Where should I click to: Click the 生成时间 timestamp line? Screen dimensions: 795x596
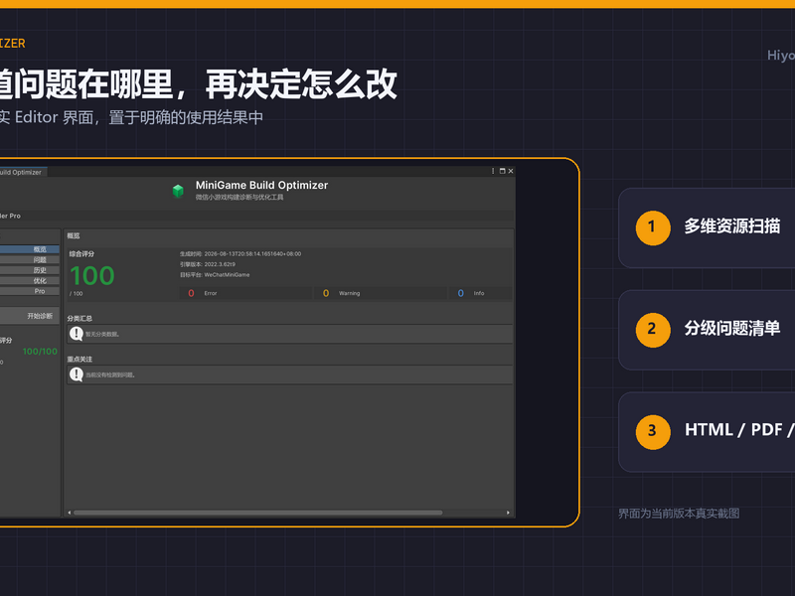tap(240, 254)
